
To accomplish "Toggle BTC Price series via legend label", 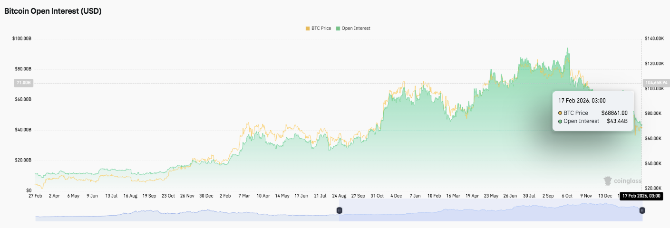I will (322, 28).
